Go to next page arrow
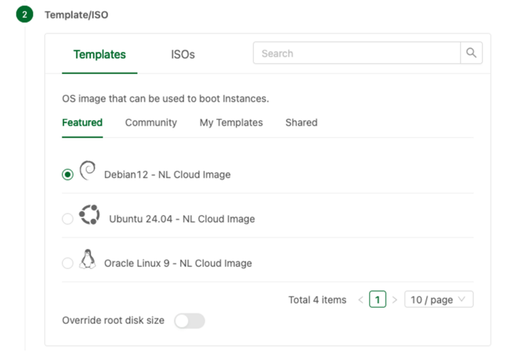Viewport: 506px width, 353px height. coord(394,300)
